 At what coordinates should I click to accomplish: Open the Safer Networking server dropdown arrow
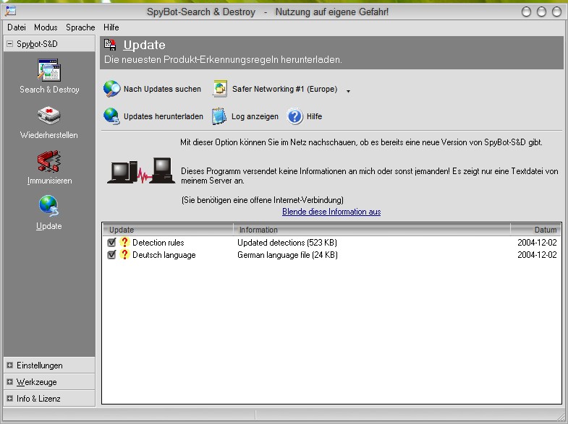[x=348, y=91]
